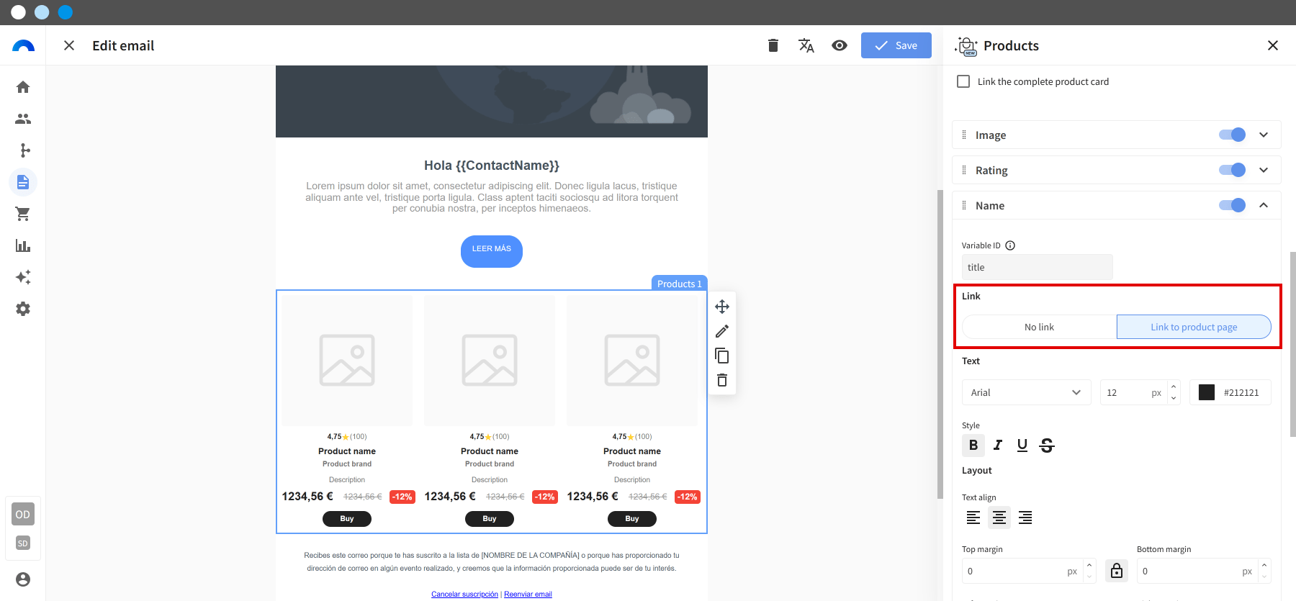The width and height of the screenshot is (1296, 601).
Task: Expand the Image section chevron
Action: click(x=1264, y=135)
